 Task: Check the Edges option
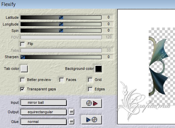pos(90,89)
